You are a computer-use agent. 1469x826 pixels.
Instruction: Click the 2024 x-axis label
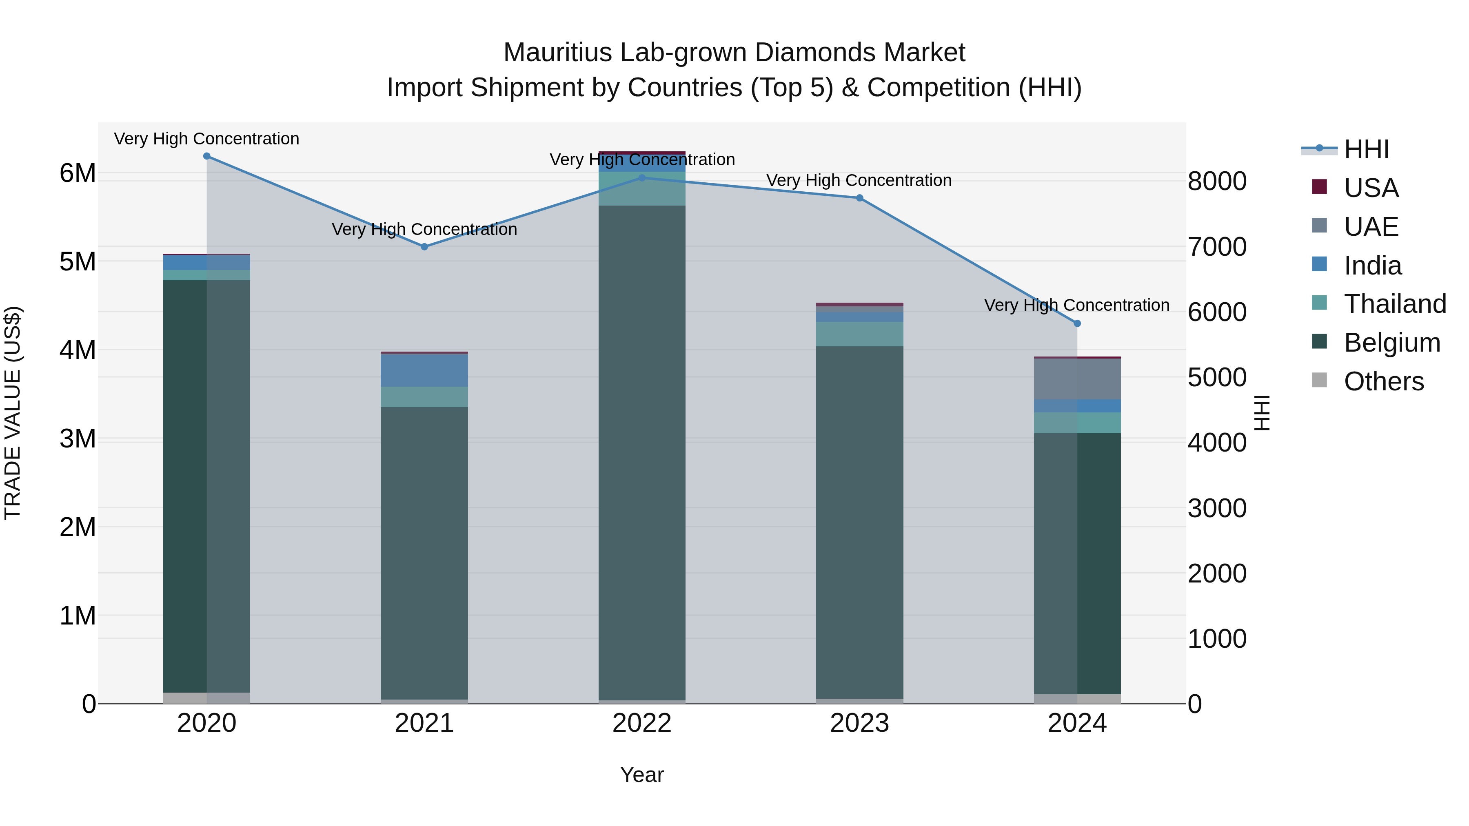coord(1077,723)
